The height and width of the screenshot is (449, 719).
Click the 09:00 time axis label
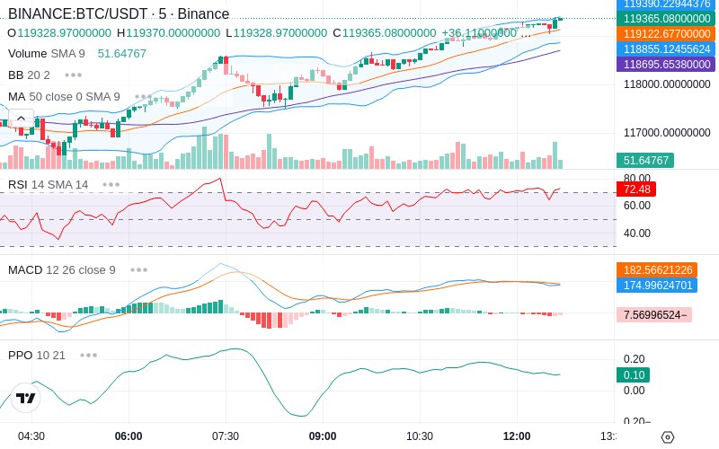click(x=323, y=436)
